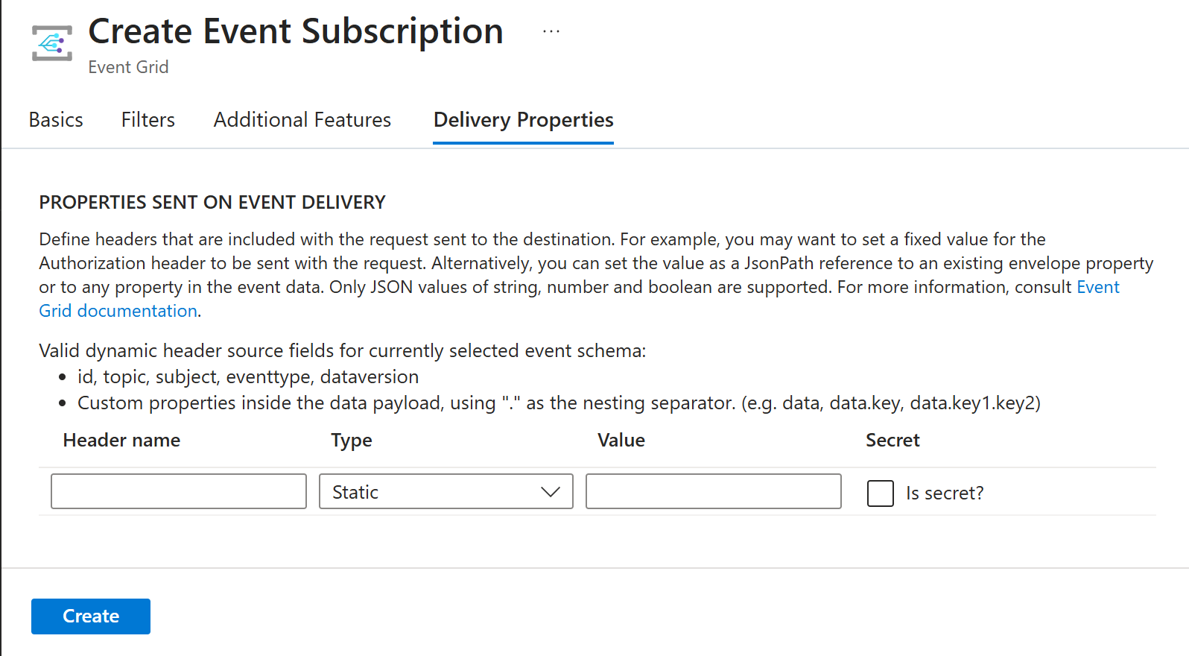Click the Event Grid subtitle text

[128, 67]
